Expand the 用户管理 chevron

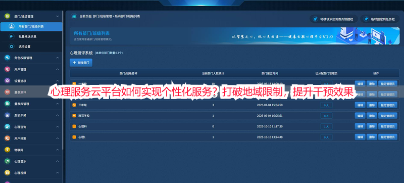(x=58, y=69)
